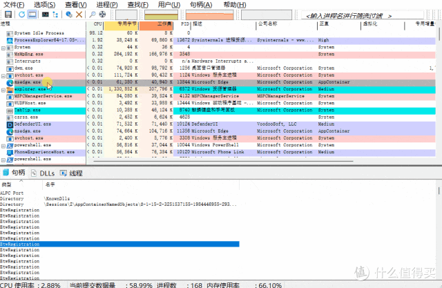Open the System Information graph icon
Image resolution: width=442 pixels, height=288 pixels.
click(46, 15)
